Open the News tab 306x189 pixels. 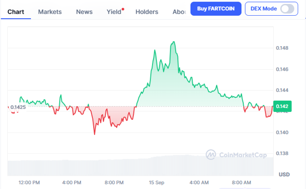point(84,12)
